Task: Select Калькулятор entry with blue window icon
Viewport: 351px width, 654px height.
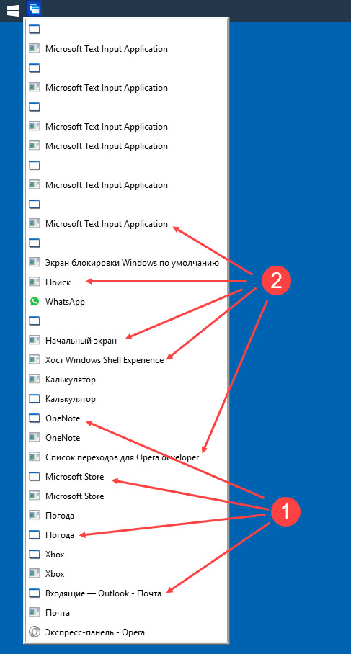Action: point(126,399)
